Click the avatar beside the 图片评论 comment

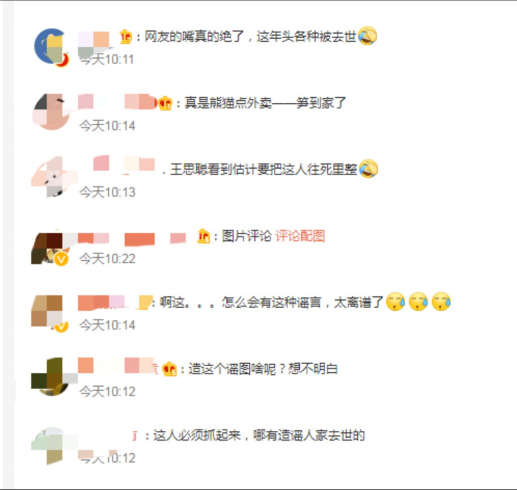[x=49, y=248]
